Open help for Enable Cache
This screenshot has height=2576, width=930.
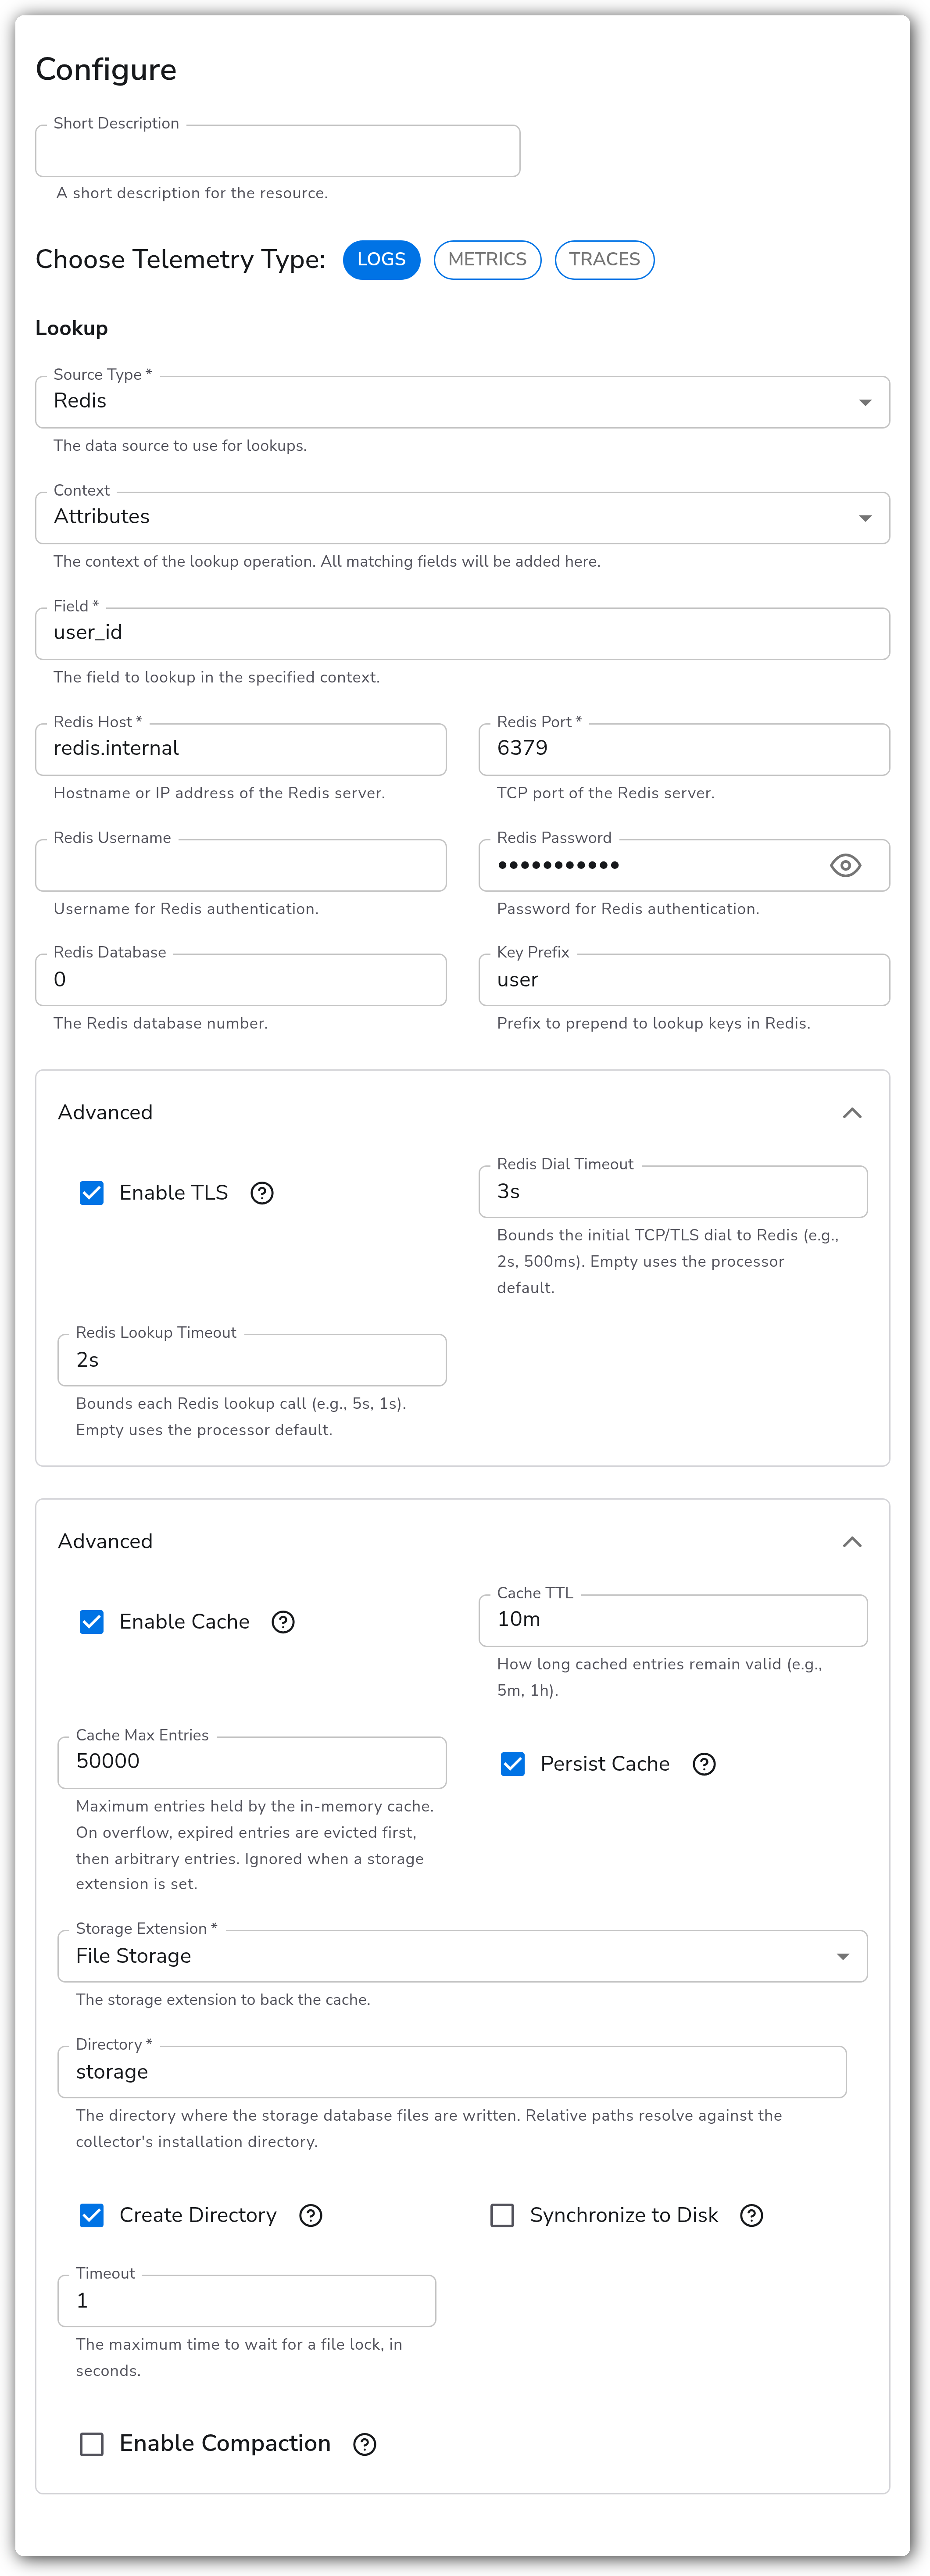pos(283,1622)
